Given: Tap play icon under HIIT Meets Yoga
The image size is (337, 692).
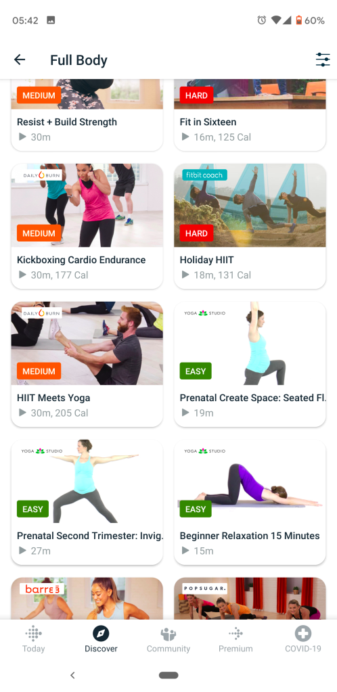Looking at the screenshot, I should pyautogui.click(x=22, y=413).
